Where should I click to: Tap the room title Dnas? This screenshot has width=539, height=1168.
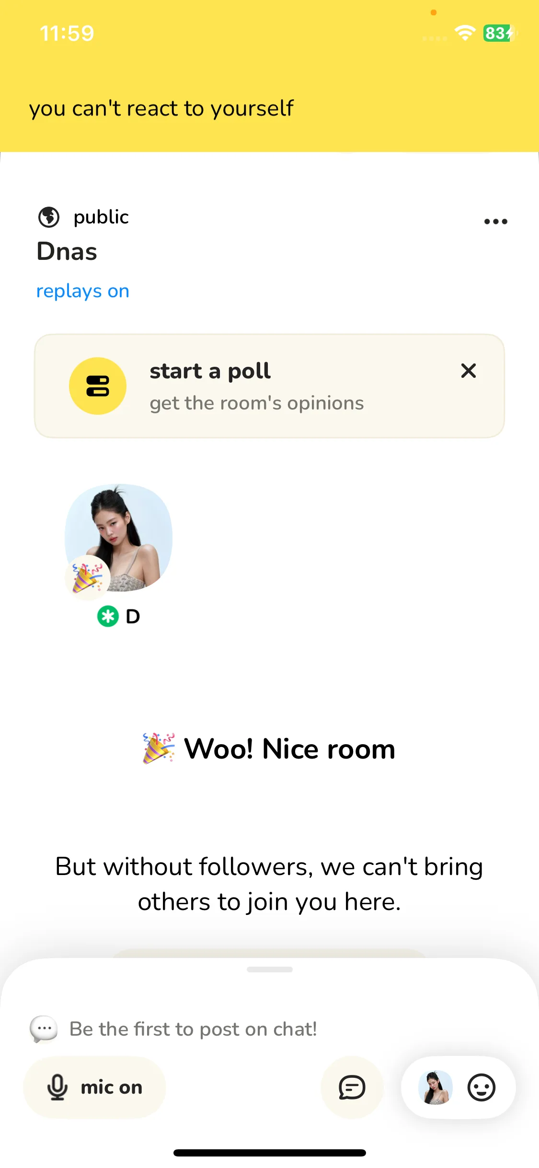click(67, 251)
